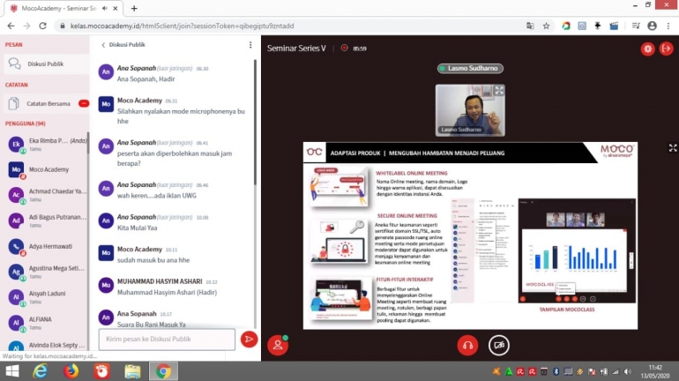This screenshot has width=679, height=381.
Task: Click the browser forward arrow
Action: 26,26
